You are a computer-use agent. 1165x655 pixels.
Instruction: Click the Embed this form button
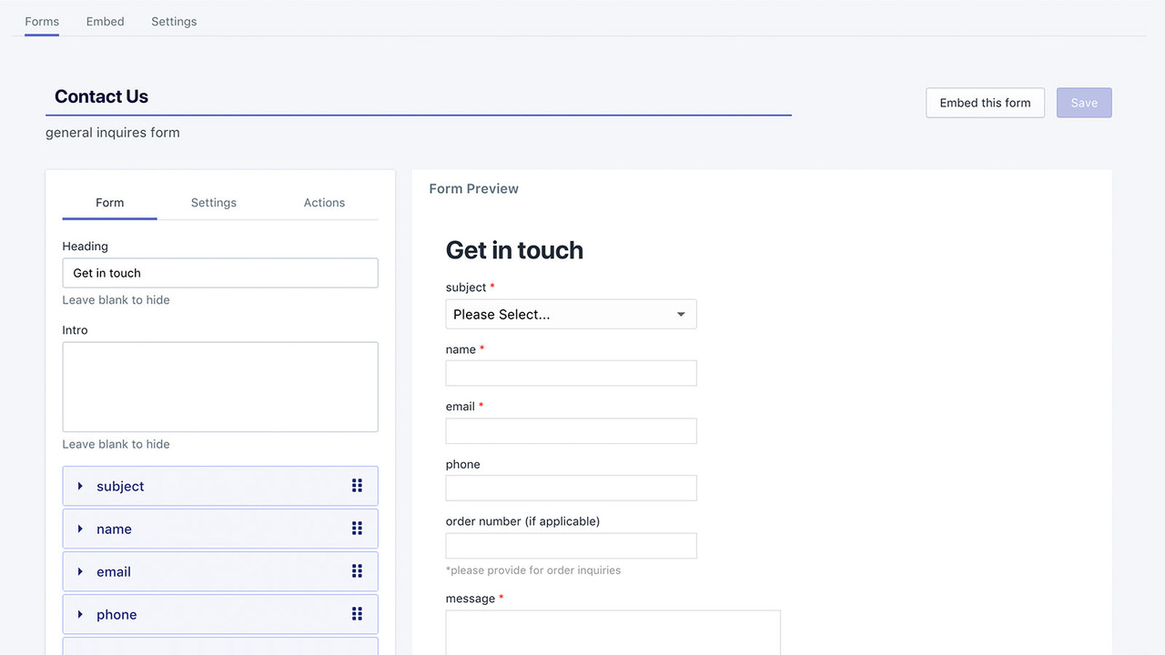pos(985,103)
